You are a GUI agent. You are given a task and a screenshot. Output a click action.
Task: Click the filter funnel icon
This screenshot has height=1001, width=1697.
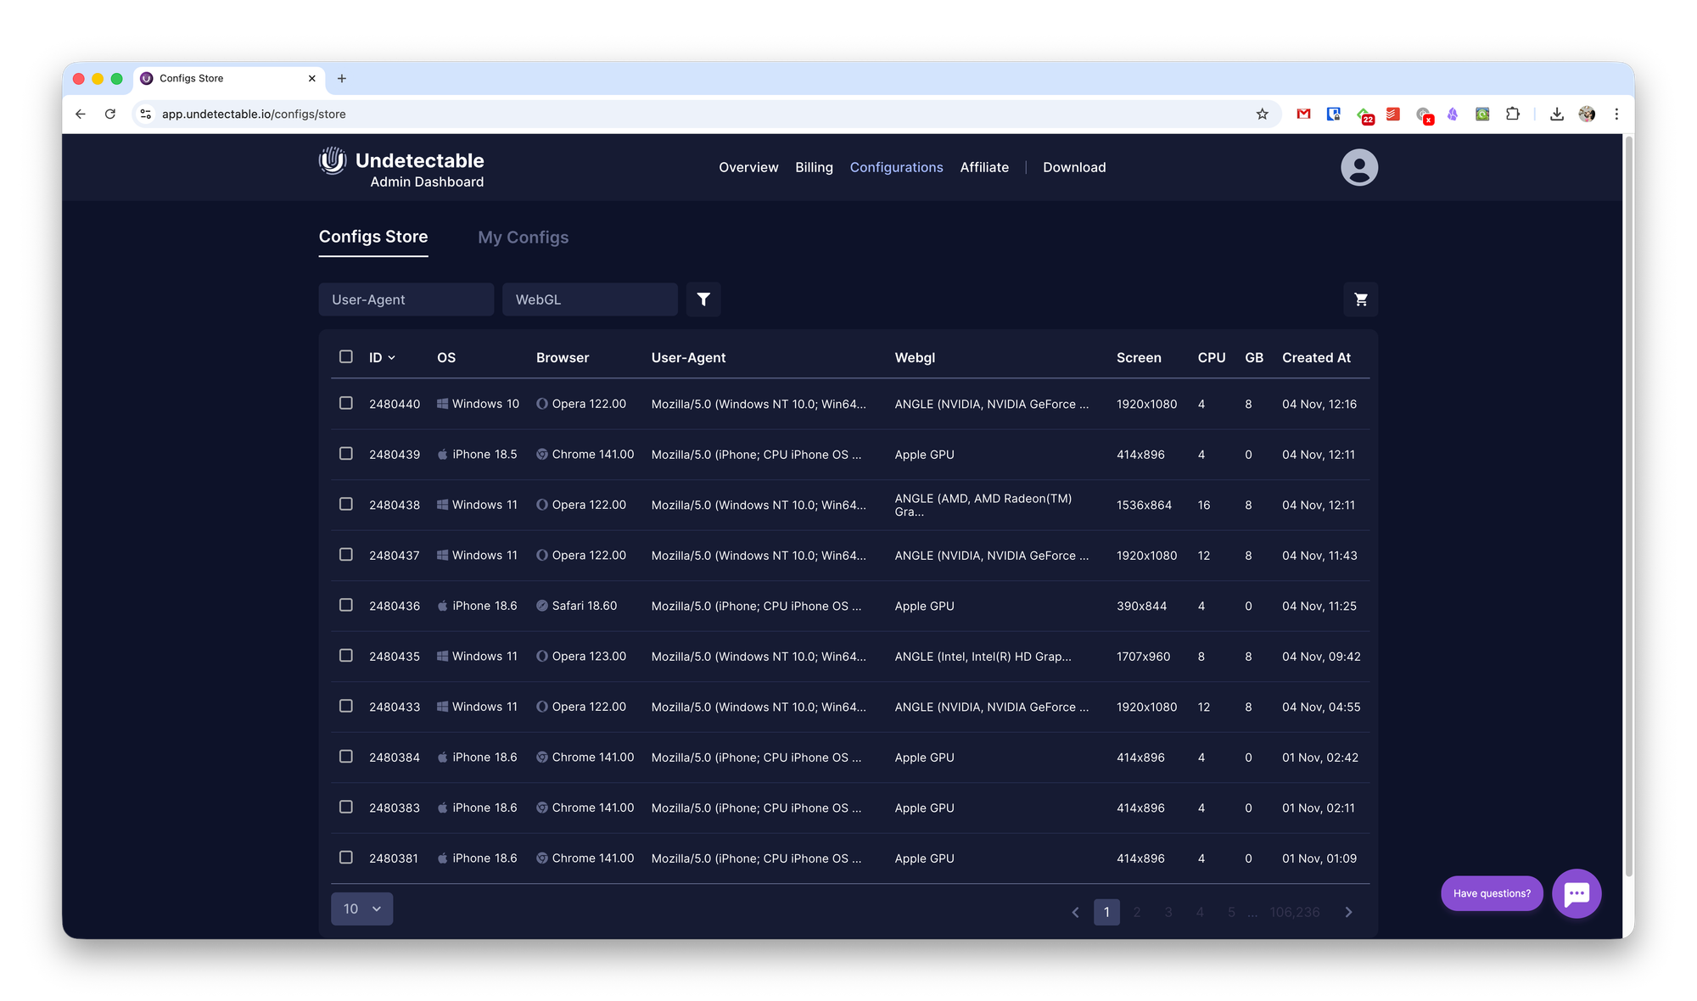pos(703,299)
